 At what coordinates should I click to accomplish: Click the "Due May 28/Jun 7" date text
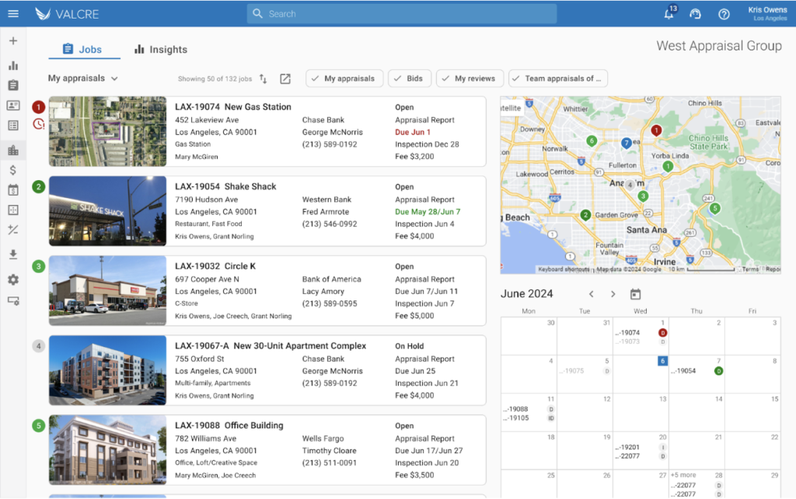coord(428,211)
